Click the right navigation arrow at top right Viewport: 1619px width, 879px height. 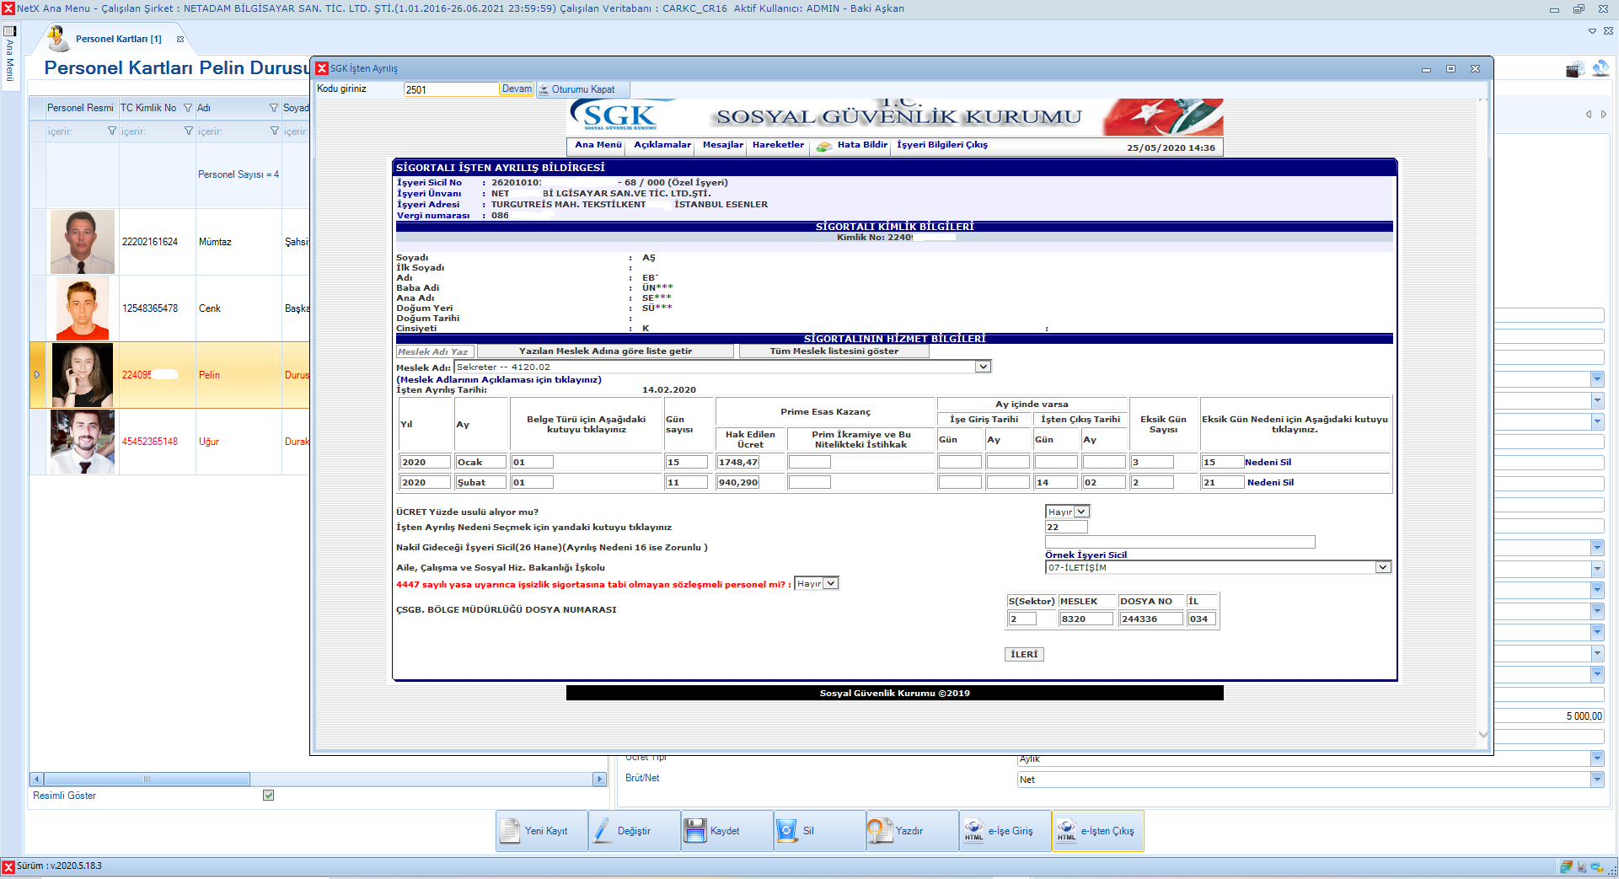(1604, 115)
